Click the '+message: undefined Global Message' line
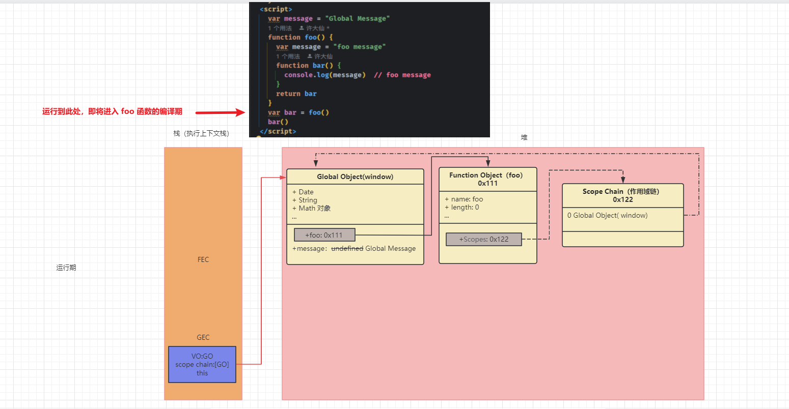This screenshot has height=409, width=789. (354, 249)
